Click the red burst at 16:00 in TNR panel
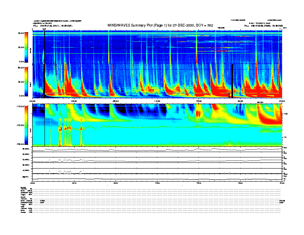Viewport: 304px width, 235px height. pyautogui.click(x=198, y=114)
